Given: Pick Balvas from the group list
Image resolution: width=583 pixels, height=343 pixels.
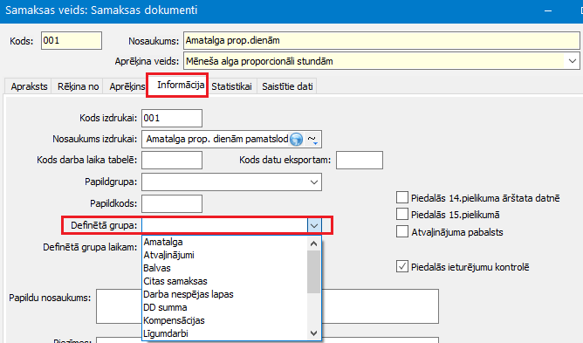Looking at the screenshot, I should click(x=225, y=268).
